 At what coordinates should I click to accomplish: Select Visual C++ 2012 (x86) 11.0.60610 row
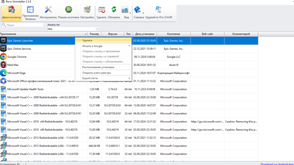coord(129,146)
